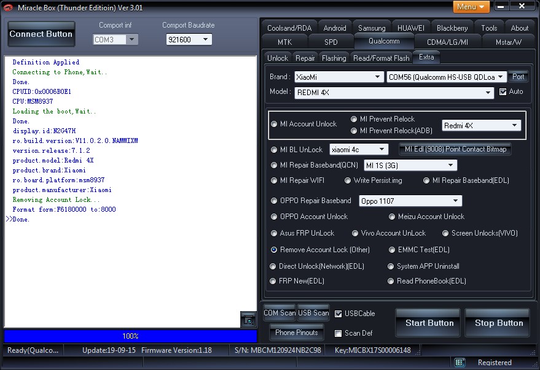Open the Mstar/W tab
Screen dimensions: 540x370
click(x=508, y=42)
